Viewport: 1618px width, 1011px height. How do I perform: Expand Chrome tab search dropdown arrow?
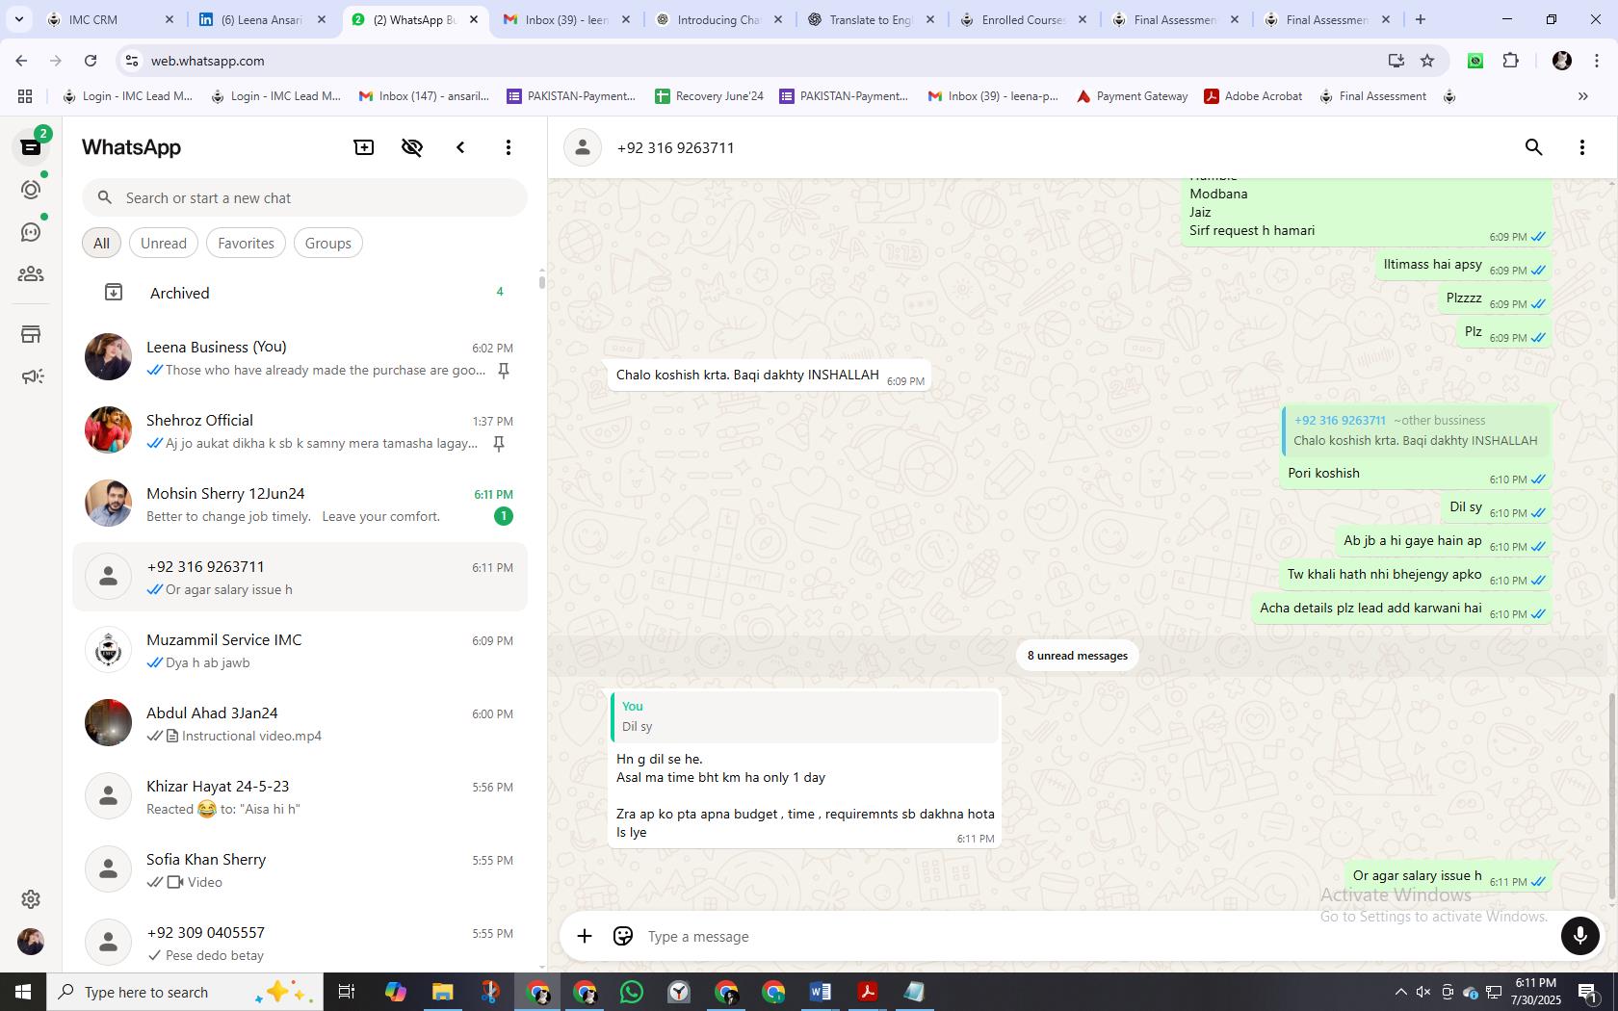(x=18, y=19)
